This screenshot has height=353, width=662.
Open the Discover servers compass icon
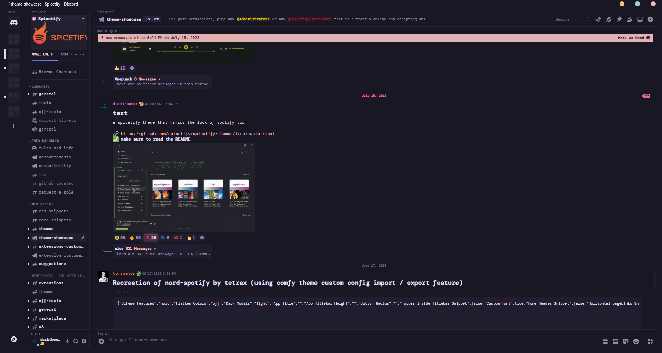[14, 339]
